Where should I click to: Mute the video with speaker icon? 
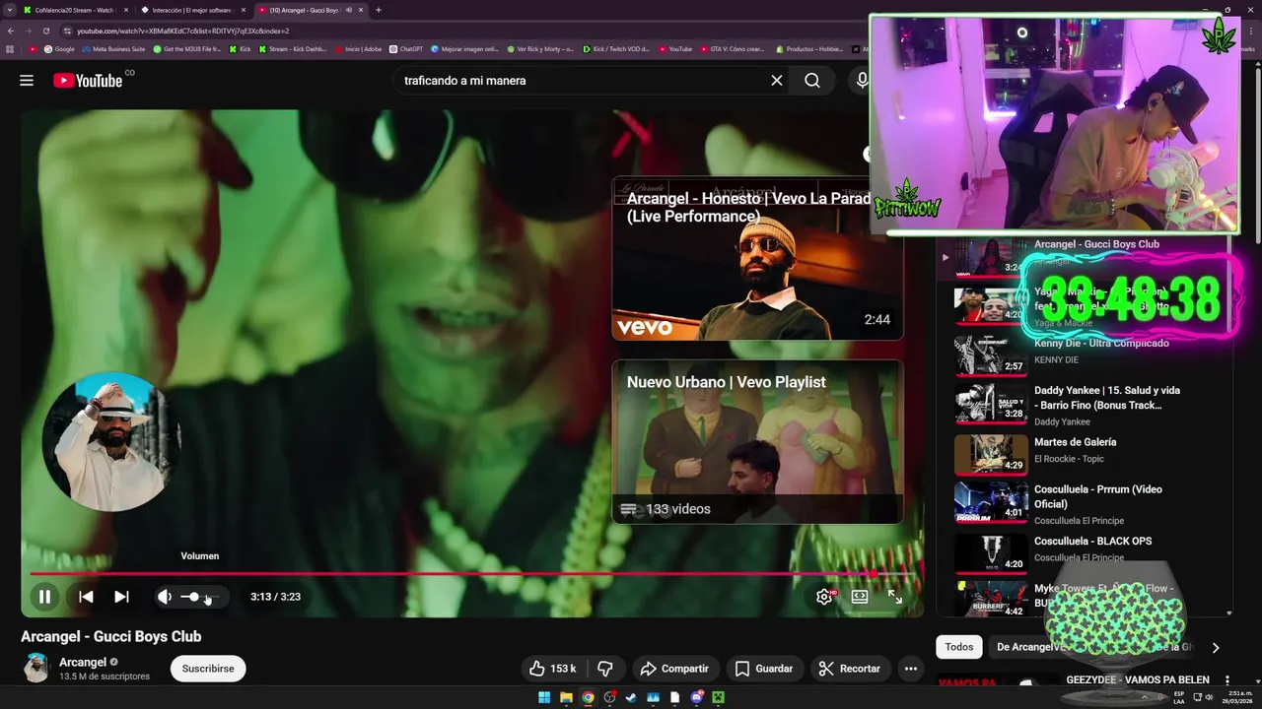pyautogui.click(x=165, y=597)
